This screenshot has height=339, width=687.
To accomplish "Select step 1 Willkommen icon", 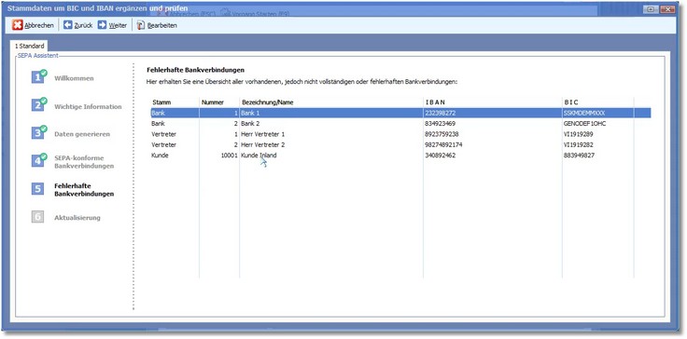I will [38, 77].
